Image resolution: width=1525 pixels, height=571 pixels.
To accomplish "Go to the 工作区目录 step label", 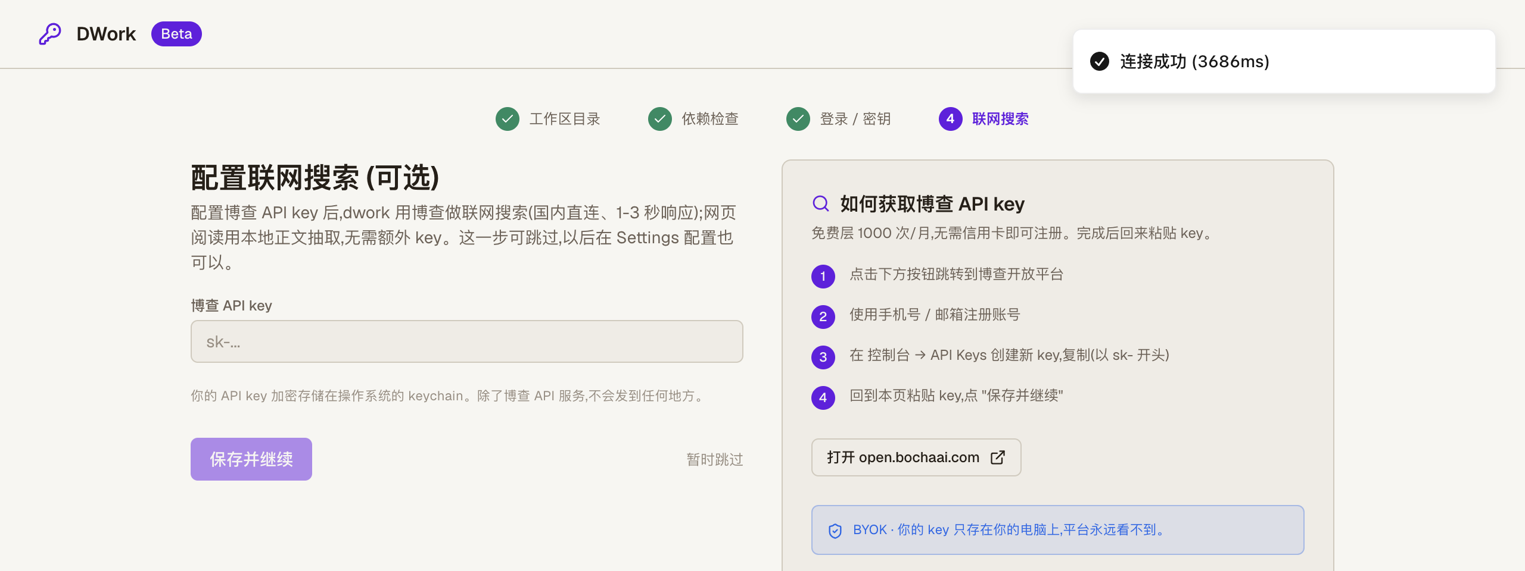I will (565, 119).
